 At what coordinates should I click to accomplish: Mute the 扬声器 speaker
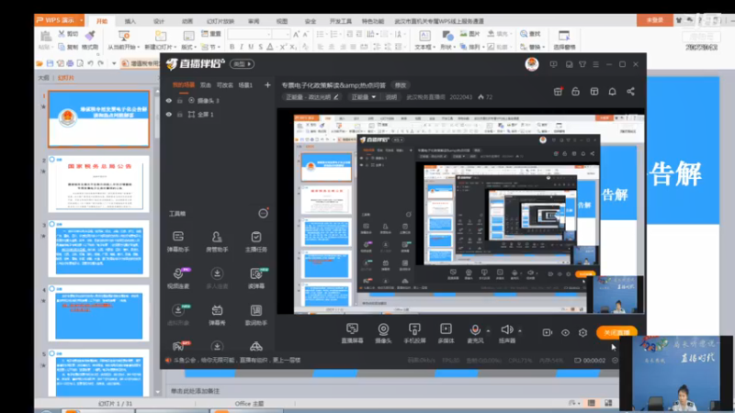coord(507,333)
